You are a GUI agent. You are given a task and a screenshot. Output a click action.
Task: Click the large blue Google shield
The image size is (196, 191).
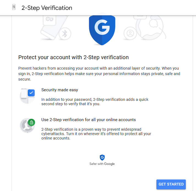click(x=102, y=29)
